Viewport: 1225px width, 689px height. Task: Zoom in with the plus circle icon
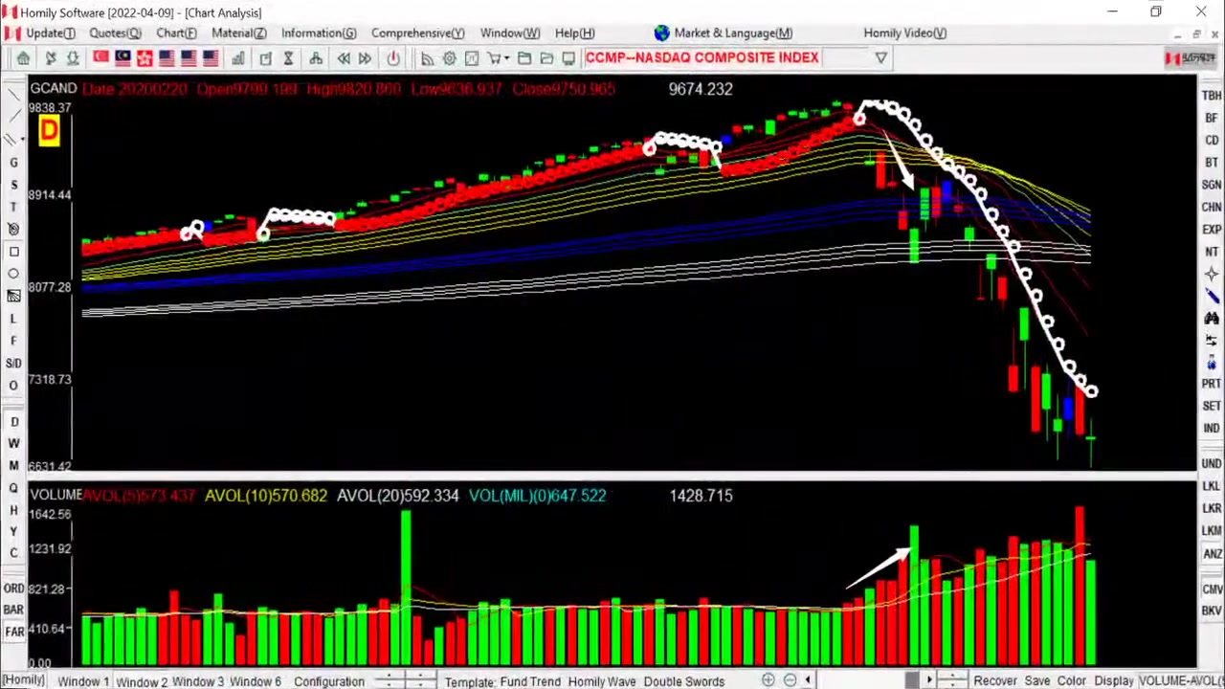point(768,680)
